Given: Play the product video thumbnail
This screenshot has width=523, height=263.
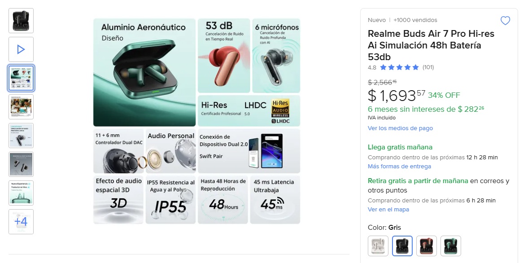Looking at the screenshot, I should [x=21, y=49].
